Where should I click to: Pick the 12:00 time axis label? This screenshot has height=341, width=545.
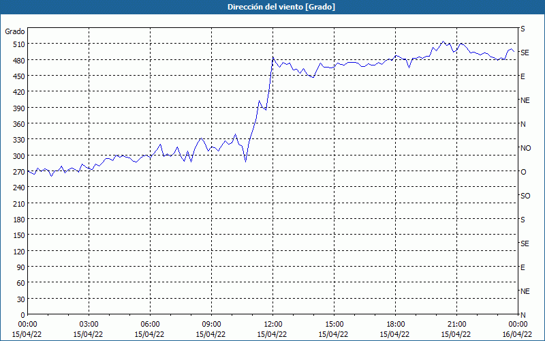(273, 325)
